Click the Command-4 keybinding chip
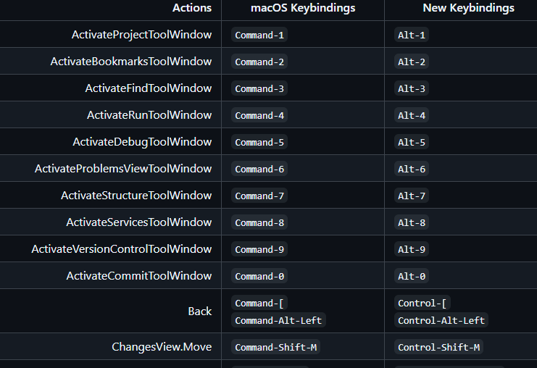 (259, 115)
